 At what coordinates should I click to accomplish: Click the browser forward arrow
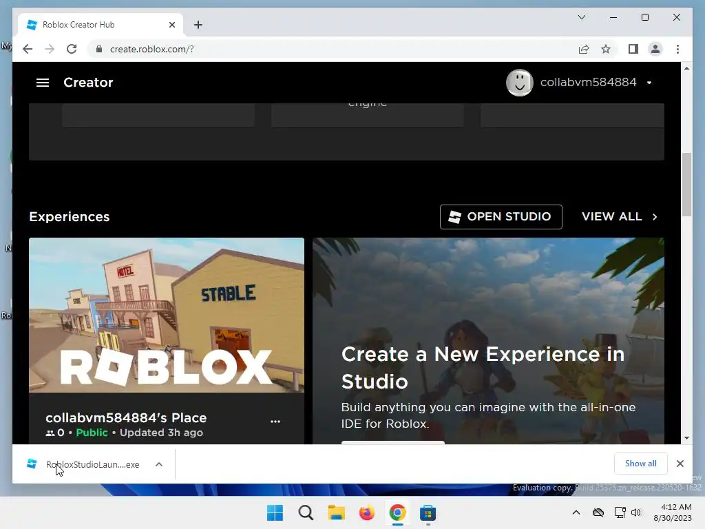pyautogui.click(x=50, y=49)
